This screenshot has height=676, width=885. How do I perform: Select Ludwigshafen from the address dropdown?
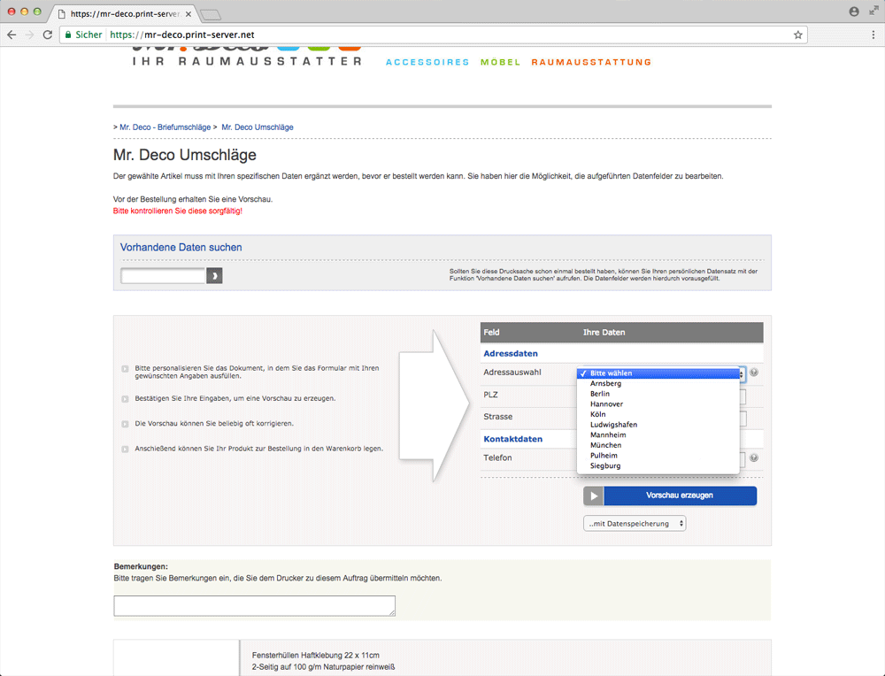658,425
